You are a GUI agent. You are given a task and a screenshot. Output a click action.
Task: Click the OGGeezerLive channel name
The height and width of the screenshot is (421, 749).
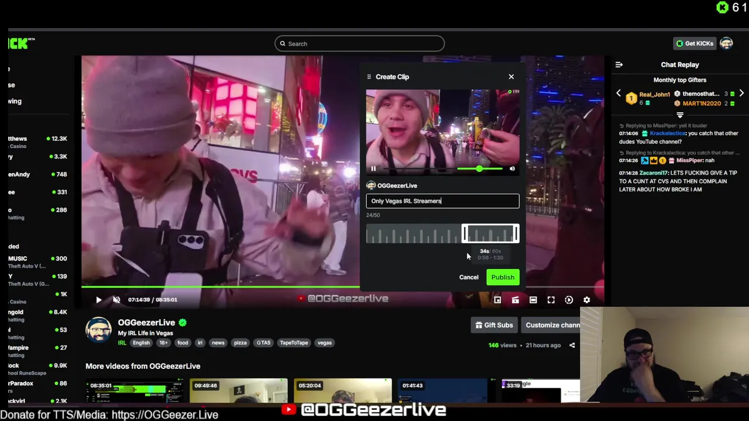click(146, 322)
